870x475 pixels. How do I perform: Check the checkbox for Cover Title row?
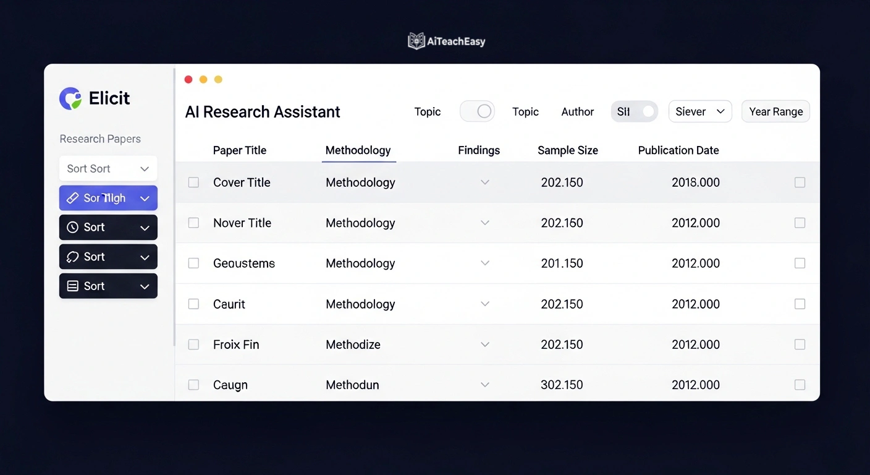tap(193, 182)
